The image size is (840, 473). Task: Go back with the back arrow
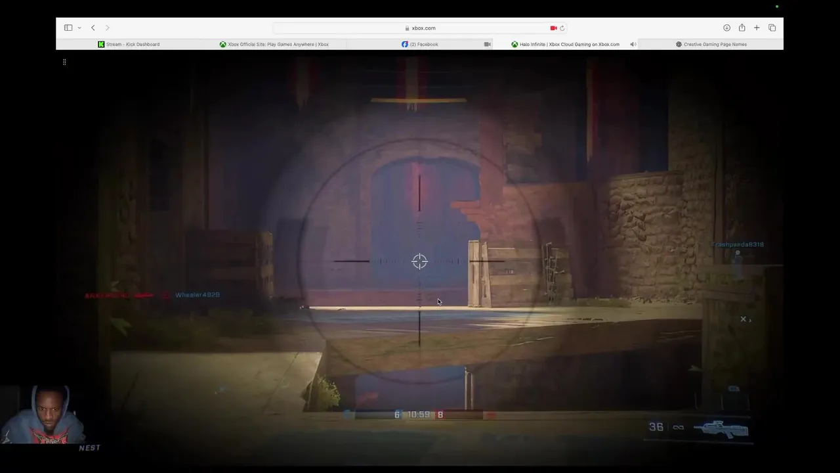click(x=93, y=28)
